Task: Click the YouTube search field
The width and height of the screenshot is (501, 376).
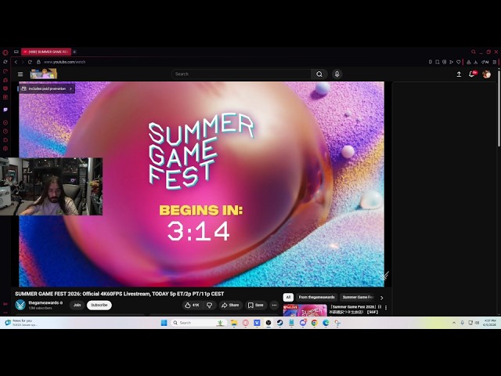Action: coord(241,74)
